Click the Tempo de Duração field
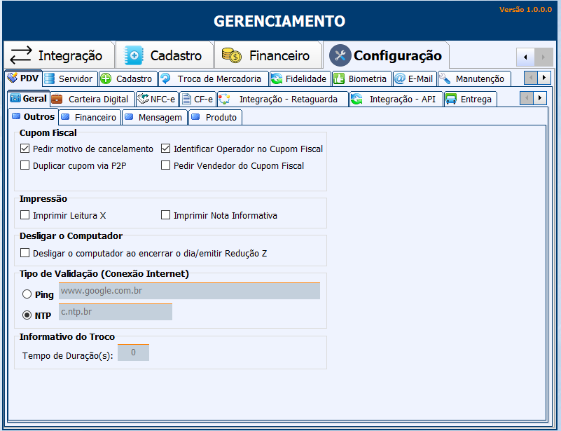The image size is (561, 431). click(x=133, y=353)
